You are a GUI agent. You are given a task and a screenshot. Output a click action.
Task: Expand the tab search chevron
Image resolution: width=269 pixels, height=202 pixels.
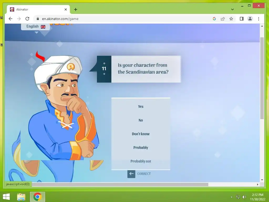pos(232,9)
